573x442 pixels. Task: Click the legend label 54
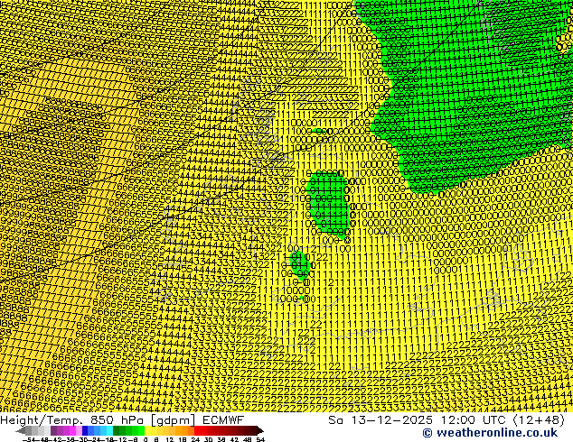(x=260, y=440)
